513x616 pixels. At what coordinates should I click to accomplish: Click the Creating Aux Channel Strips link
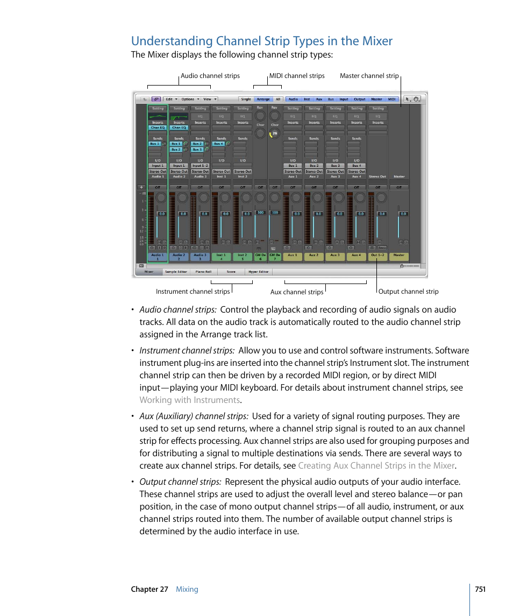pyautogui.click(x=376, y=465)
